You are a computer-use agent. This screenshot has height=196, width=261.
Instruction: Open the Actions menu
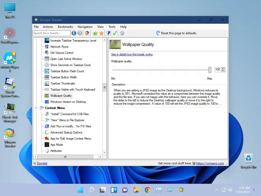[48, 27]
